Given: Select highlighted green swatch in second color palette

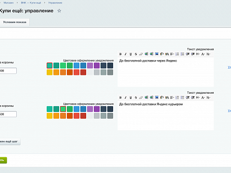Looking at the screenshot, I should click(63, 109).
